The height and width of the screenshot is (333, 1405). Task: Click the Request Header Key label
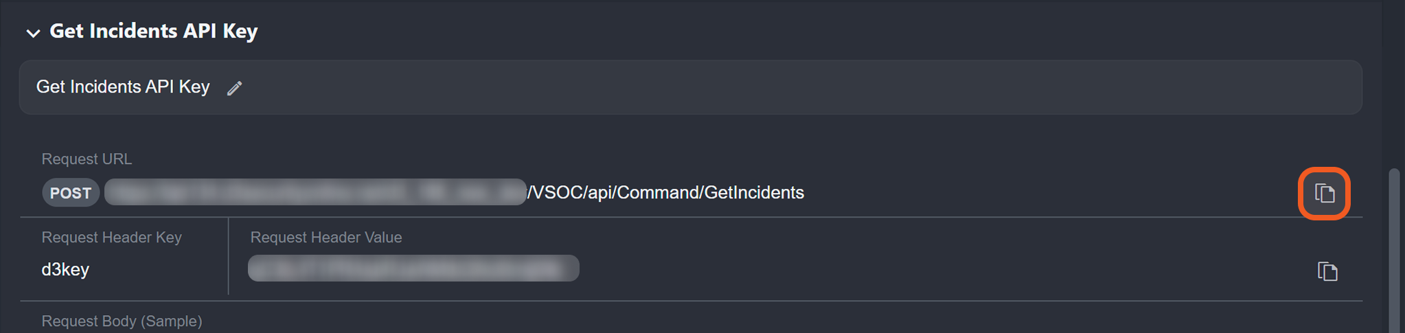pyautogui.click(x=111, y=237)
